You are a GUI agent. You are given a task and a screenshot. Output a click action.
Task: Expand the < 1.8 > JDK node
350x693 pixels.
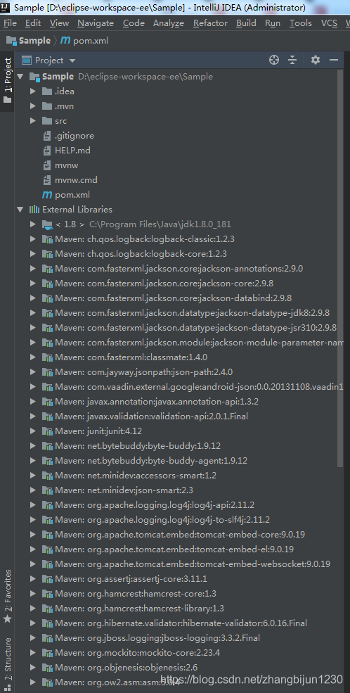click(x=32, y=224)
